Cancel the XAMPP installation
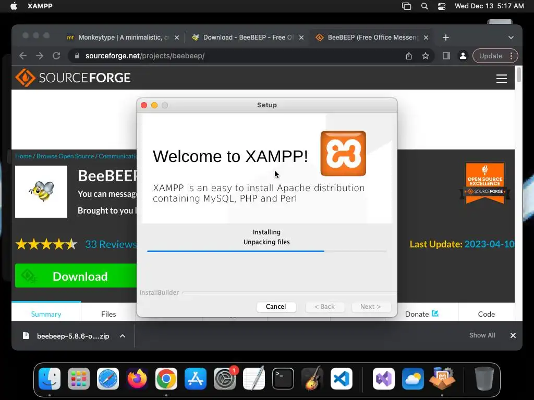 (276, 306)
